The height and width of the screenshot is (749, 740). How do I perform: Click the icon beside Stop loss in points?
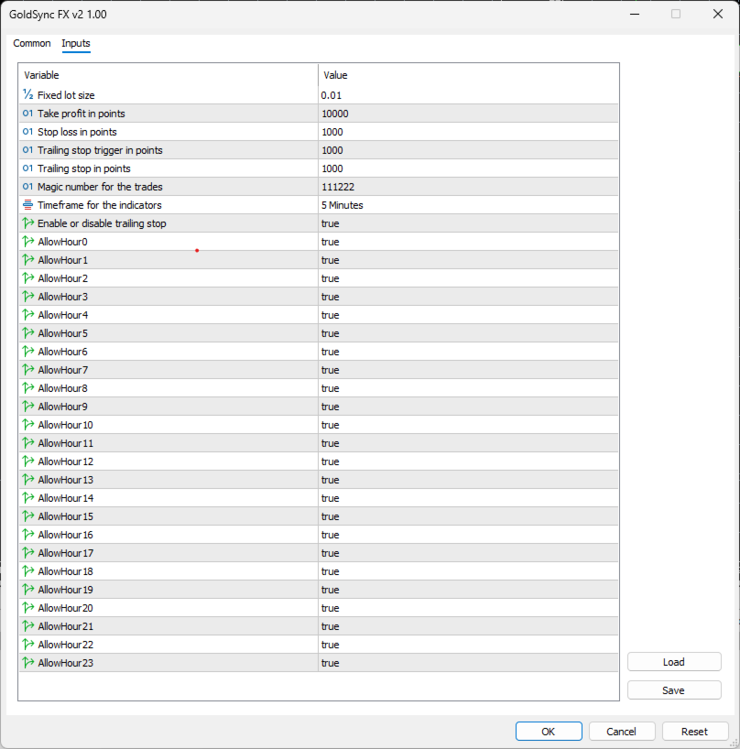(x=28, y=131)
